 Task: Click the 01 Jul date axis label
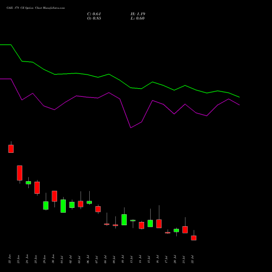click(x=62, y=259)
